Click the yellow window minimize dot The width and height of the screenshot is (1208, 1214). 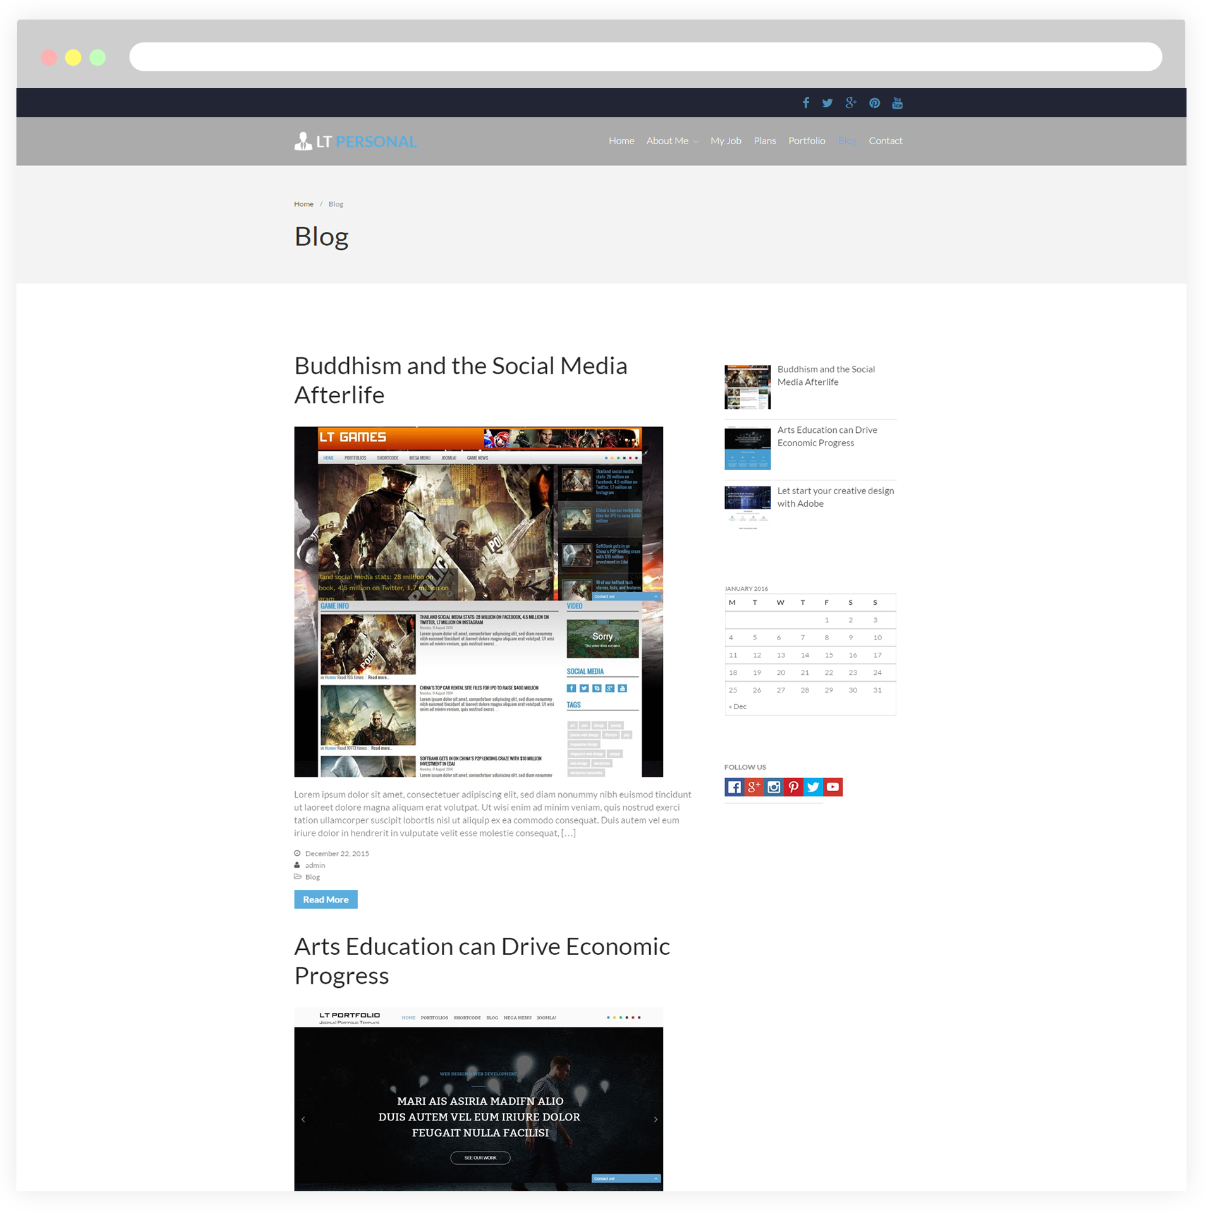[73, 58]
